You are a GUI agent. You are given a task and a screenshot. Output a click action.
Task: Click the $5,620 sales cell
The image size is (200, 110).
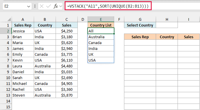67,43
